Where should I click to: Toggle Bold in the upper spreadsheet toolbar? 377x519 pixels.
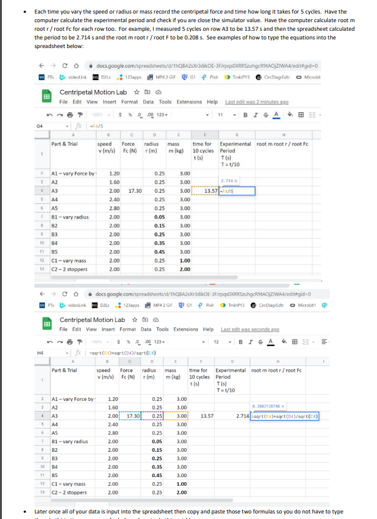(x=245, y=115)
